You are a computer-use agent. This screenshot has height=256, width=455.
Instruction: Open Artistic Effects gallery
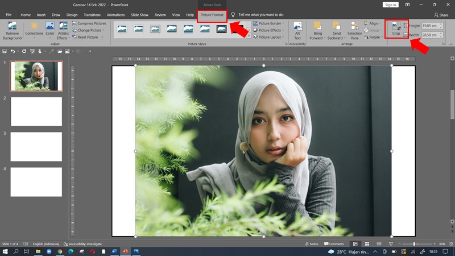63,31
